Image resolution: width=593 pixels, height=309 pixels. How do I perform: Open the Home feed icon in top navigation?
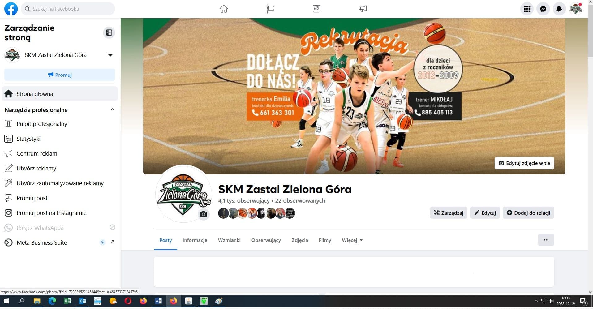224,9
